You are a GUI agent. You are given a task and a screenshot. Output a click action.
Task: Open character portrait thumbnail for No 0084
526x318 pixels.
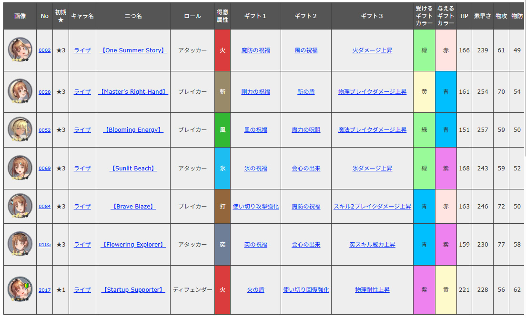click(x=20, y=206)
